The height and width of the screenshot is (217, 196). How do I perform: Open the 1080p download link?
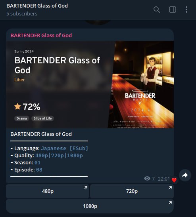coord(90,206)
